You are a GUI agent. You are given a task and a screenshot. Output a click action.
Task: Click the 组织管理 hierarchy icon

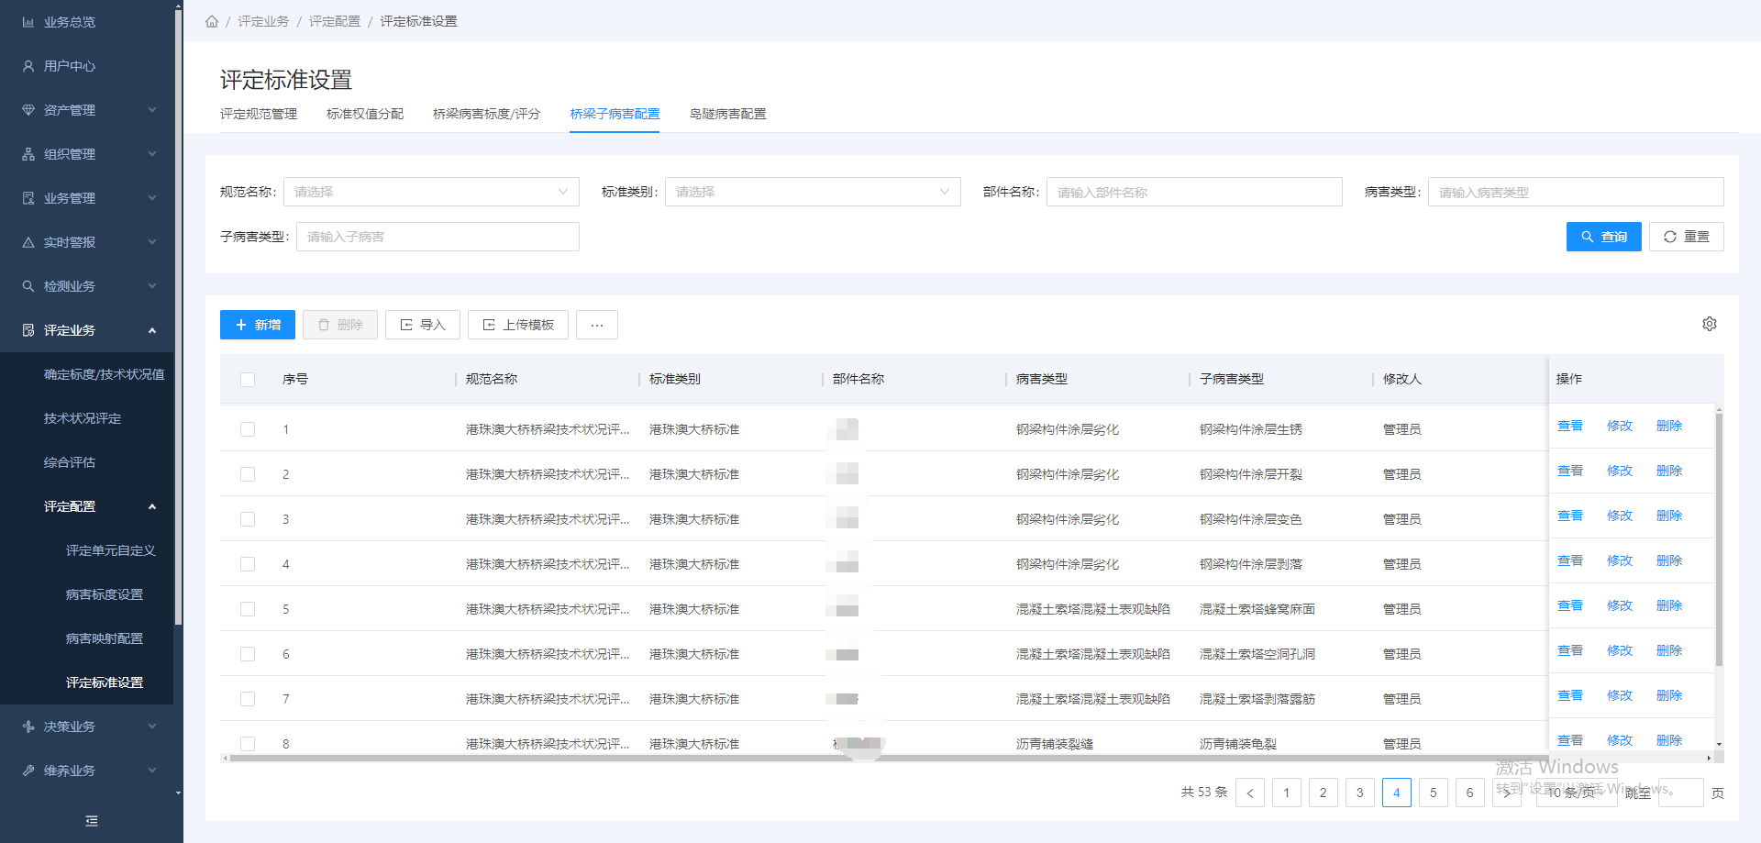[28, 154]
